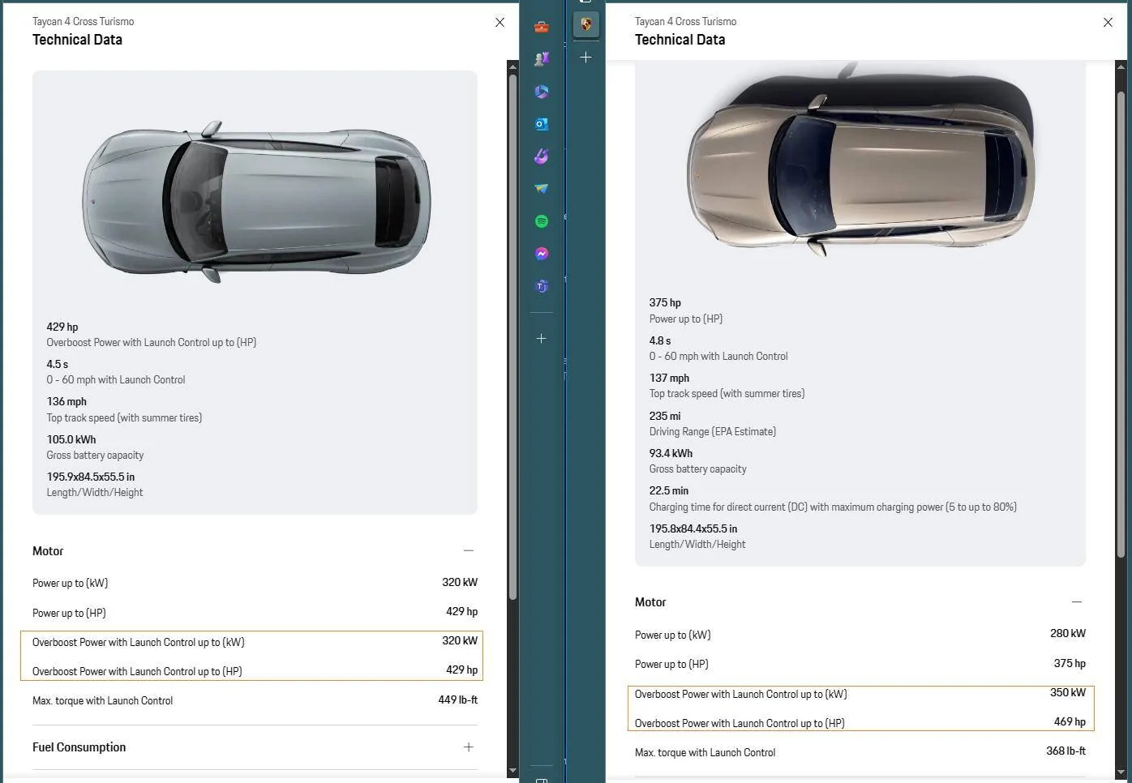Click the "Charging time for direct current" description

(833, 507)
